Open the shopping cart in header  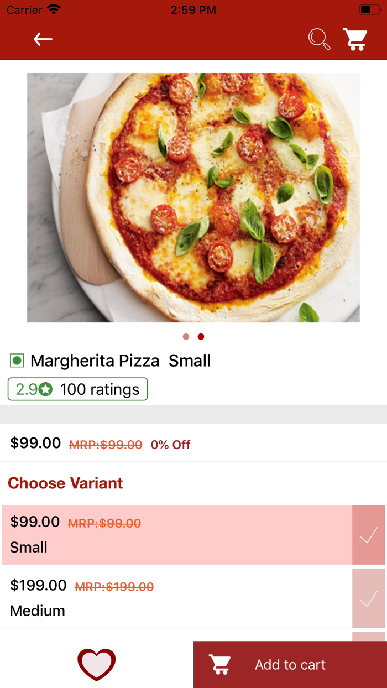click(x=355, y=39)
